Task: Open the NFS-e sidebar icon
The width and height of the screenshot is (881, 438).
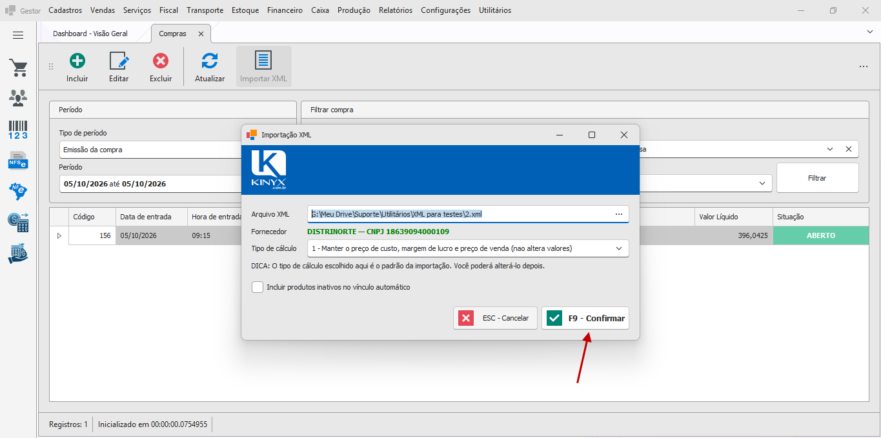Action: coord(18,160)
